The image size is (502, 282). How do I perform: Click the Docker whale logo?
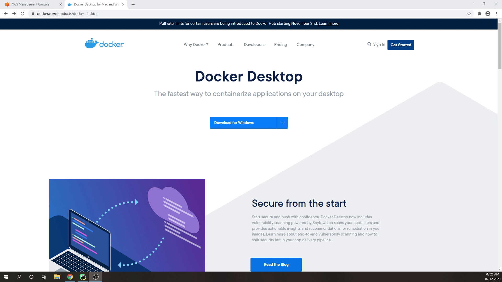click(x=104, y=44)
